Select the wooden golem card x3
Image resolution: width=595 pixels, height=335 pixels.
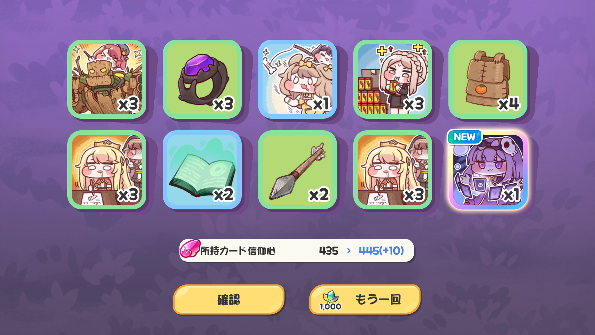[x=107, y=79]
